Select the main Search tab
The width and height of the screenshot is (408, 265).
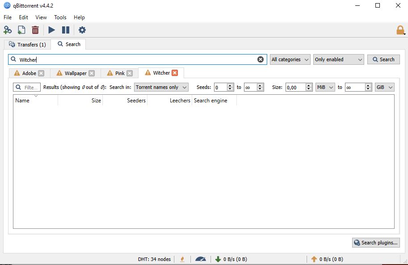click(69, 44)
